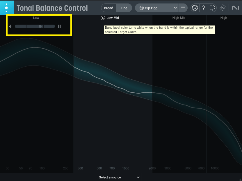Switch to Fine view mode
This screenshot has height=181, width=242.
[x=124, y=8]
